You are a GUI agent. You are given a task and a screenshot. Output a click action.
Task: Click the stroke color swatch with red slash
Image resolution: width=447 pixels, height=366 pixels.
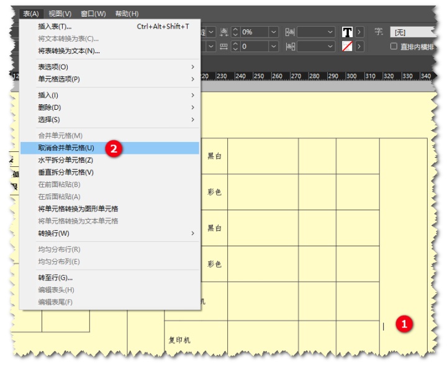(x=347, y=46)
